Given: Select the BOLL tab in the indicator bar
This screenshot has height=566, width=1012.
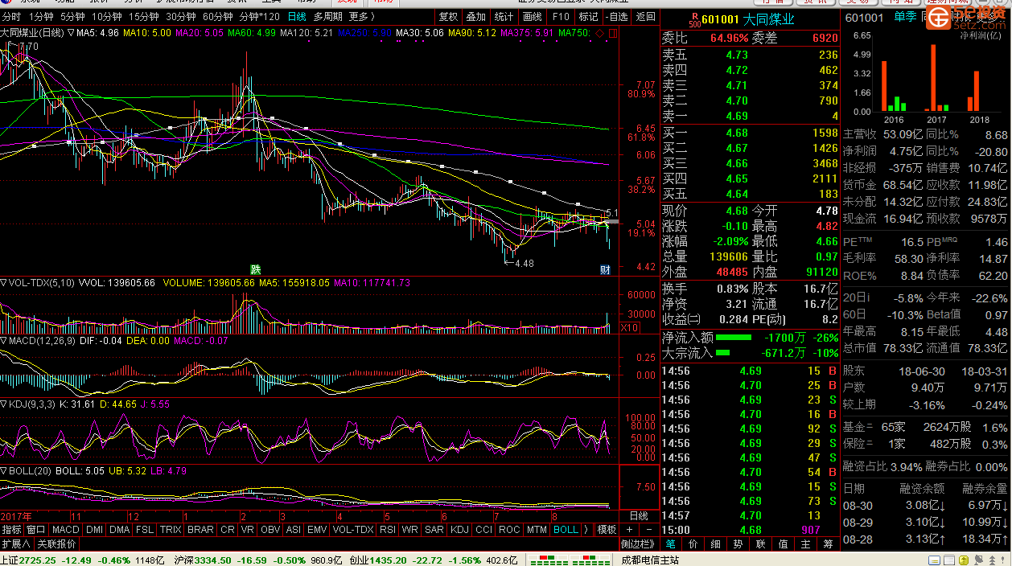Looking at the screenshot, I should click(566, 530).
